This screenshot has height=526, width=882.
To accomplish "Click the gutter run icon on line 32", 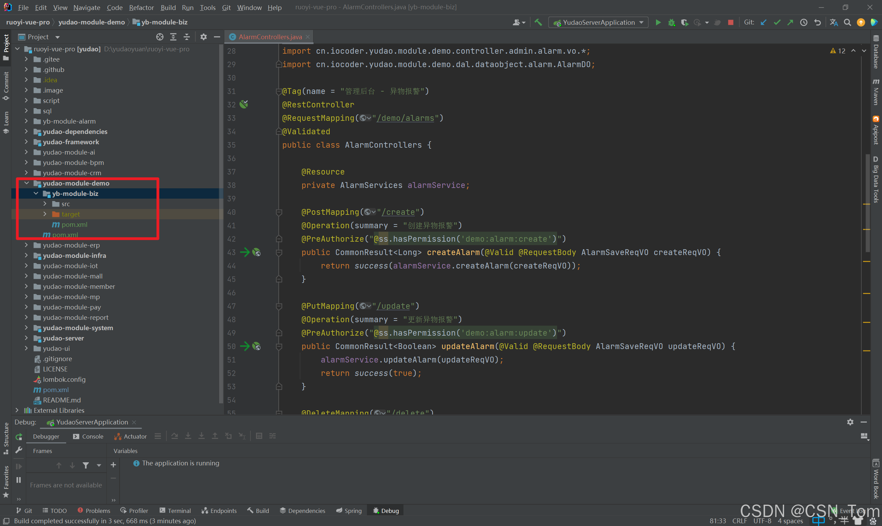I will click(x=244, y=104).
